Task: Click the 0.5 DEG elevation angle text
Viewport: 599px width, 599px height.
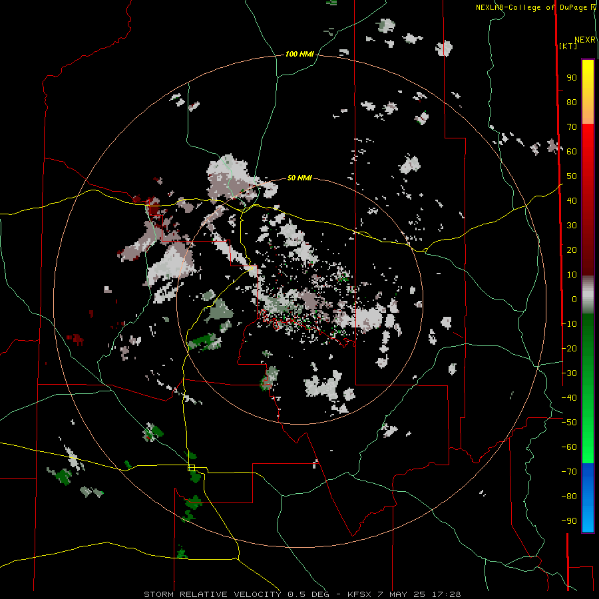Action: [308, 594]
